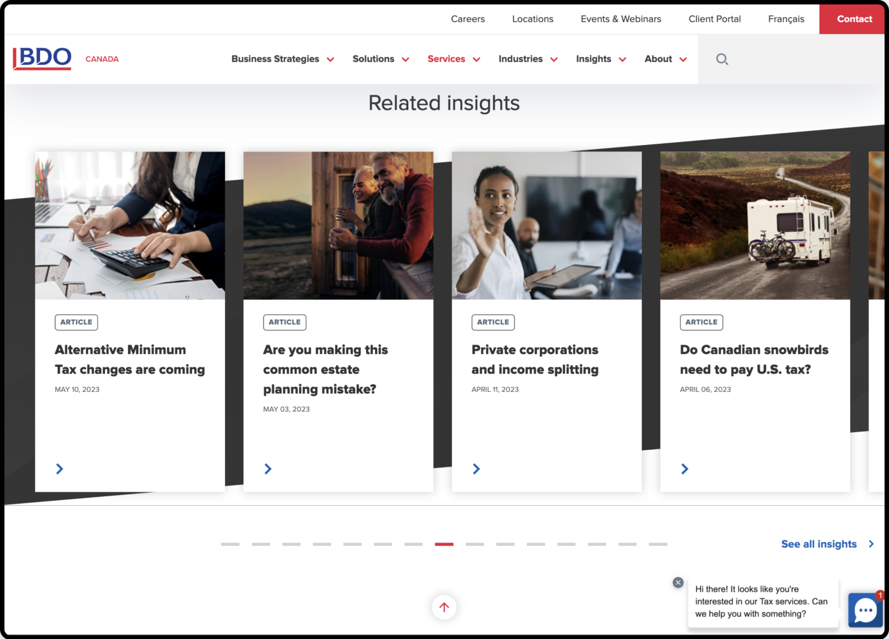Switch site language to Français

[x=786, y=19]
